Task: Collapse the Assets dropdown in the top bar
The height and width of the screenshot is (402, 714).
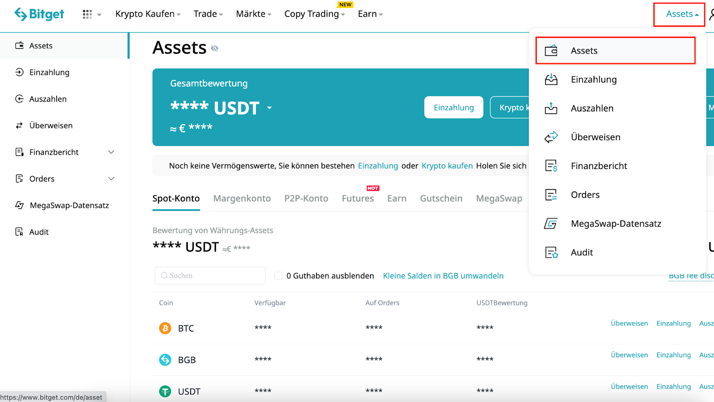Action: point(679,14)
